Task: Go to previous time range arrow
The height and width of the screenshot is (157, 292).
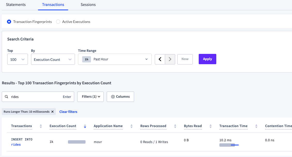Action: (x=160, y=59)
